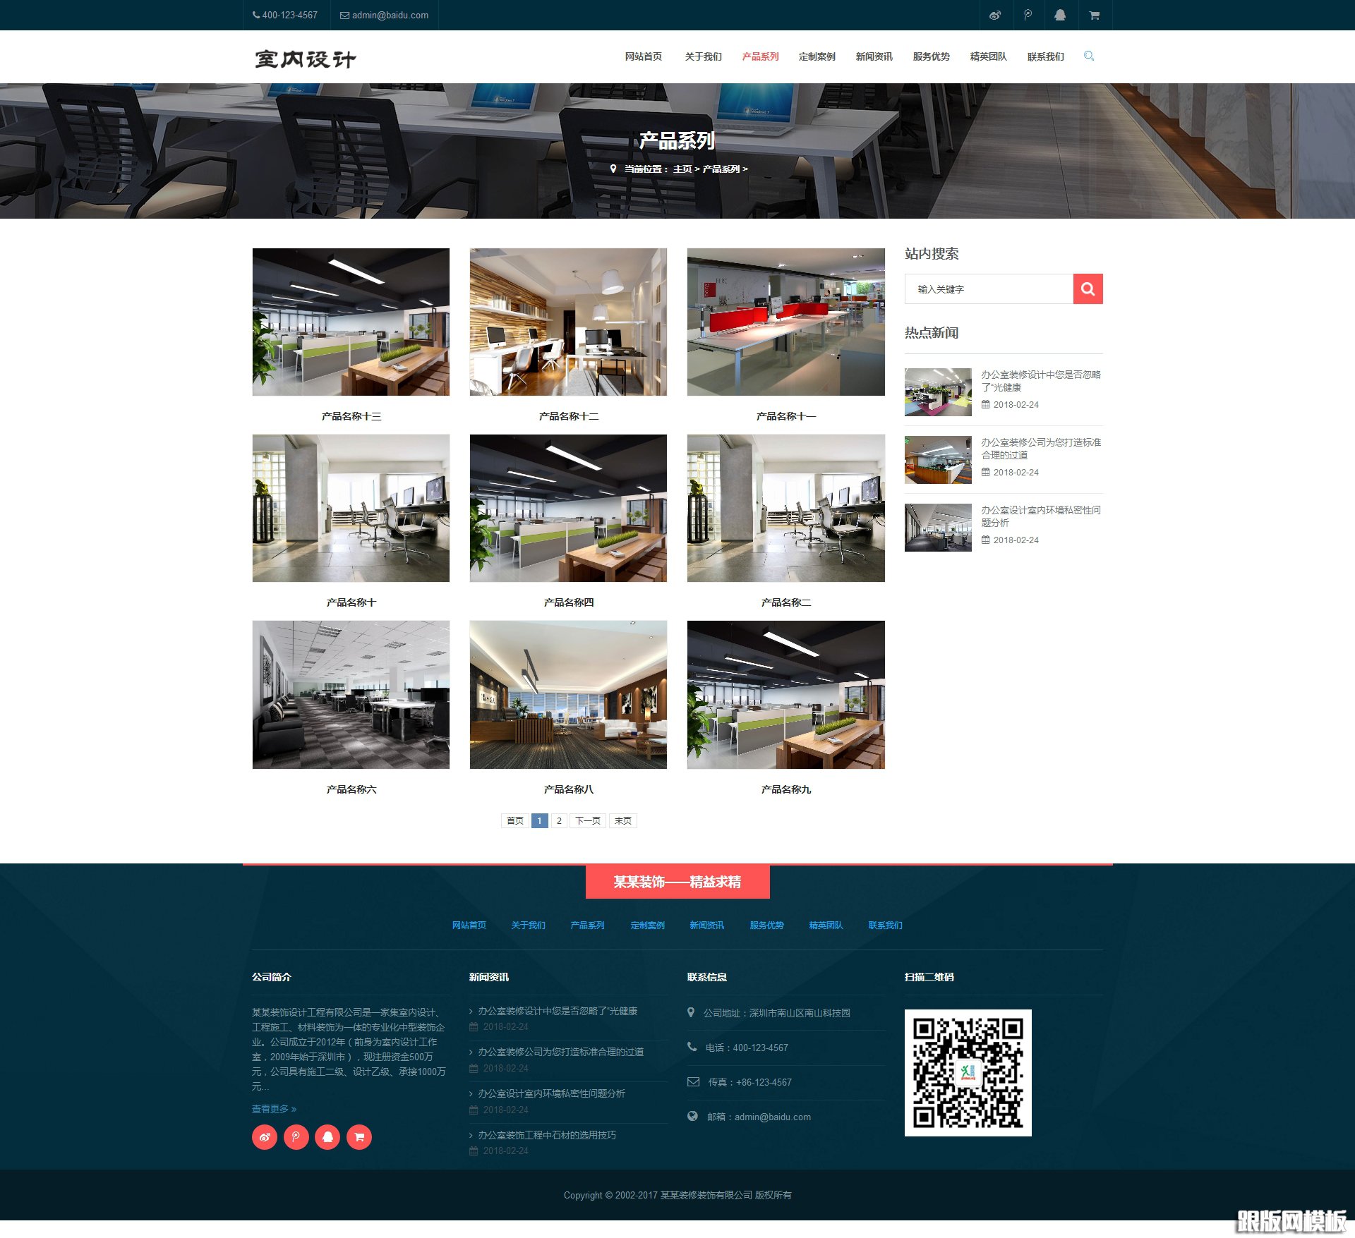The width and height of the screenshot is (1355, 1238).
Task: Open 关于我们 in the top navigation
Action: coord(703,56)
